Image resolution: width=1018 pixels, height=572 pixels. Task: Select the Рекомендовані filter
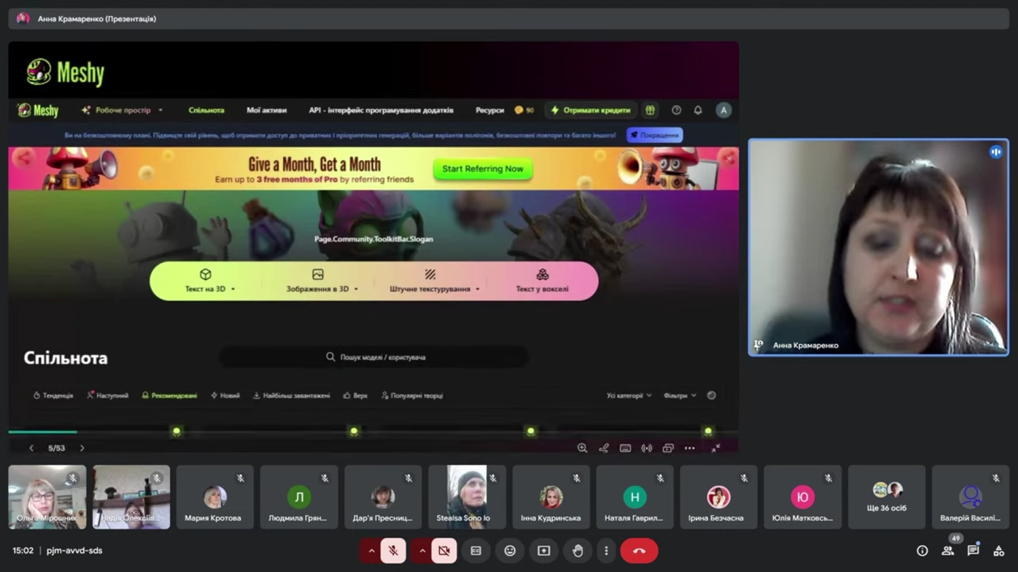[169, 395]
